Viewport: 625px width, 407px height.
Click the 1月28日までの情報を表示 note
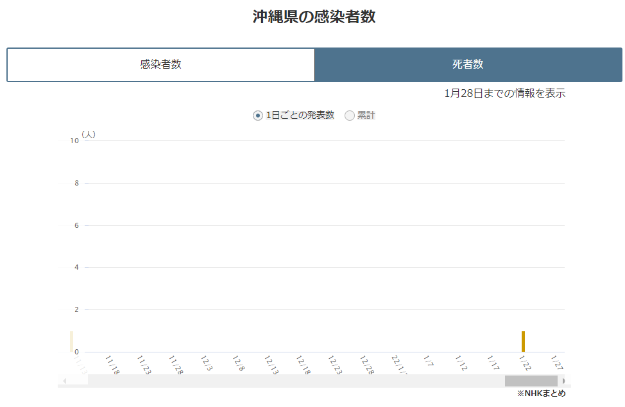pyautogui.click(x=504, y=93)
